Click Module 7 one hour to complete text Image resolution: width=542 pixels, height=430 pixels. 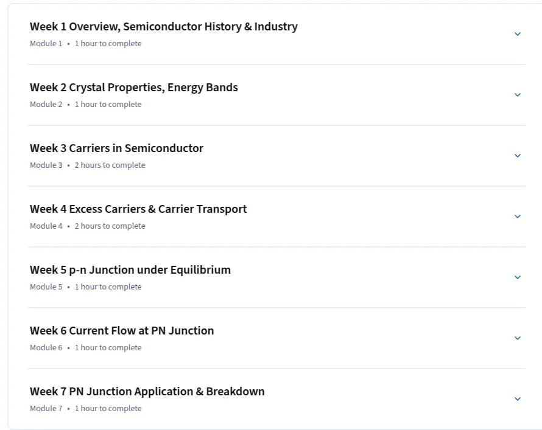86,408
